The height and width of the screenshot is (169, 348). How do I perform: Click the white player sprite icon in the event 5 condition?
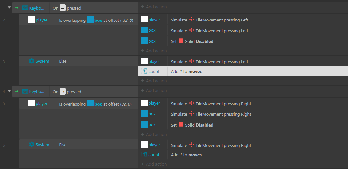tap(32, 104)
